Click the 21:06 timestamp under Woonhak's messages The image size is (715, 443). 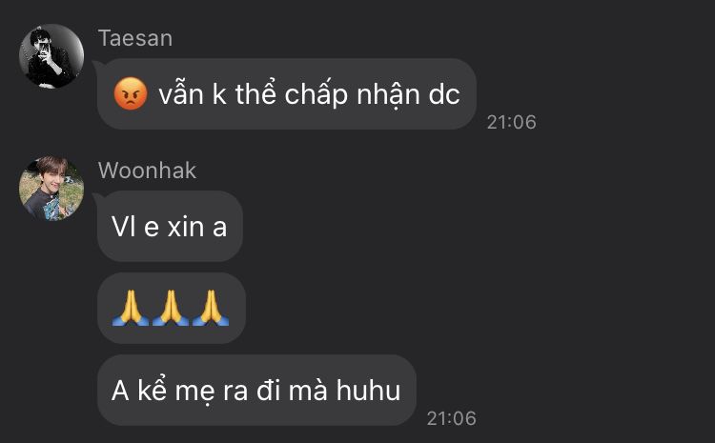click(x=452, y=418)
